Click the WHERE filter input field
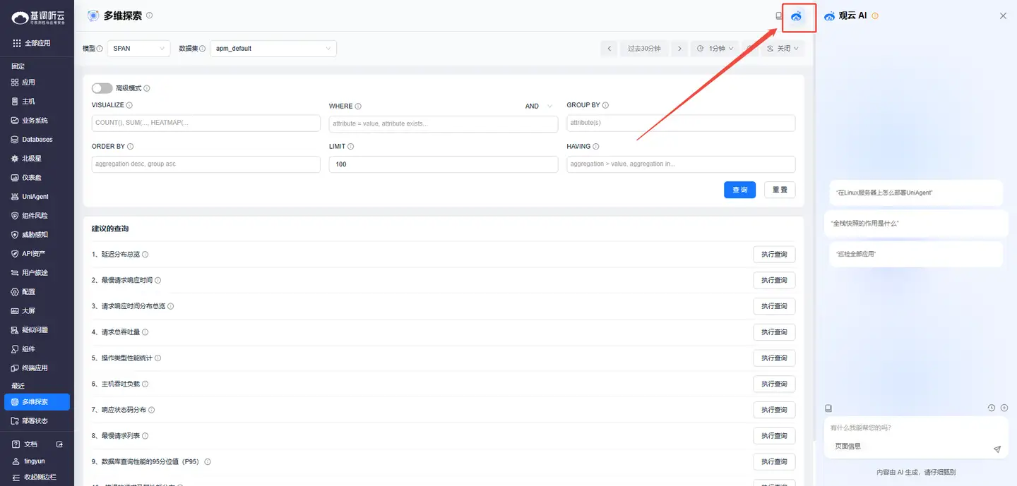The height and width of the screenshot is (486, 1017). (443, 124)
